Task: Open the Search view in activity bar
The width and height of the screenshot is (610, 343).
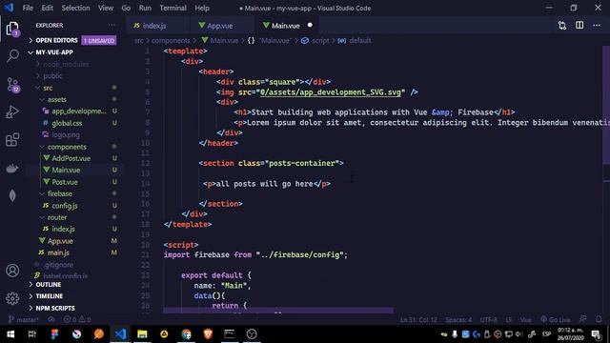Action: pyautogui.click(x=12, y=55)
